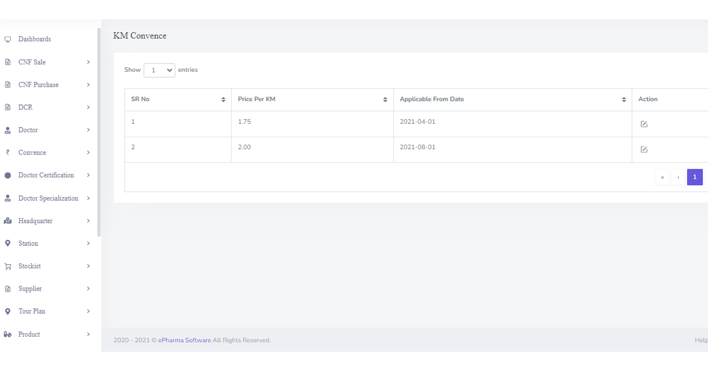Expand the Tour Plan submenu arrow
Image resolution: width=708 pixels, height=367 pixels.
[x=88, y=311]
